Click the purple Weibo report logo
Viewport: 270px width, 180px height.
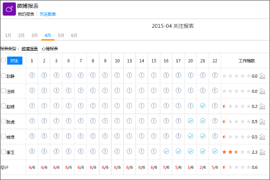pos(9,9)
